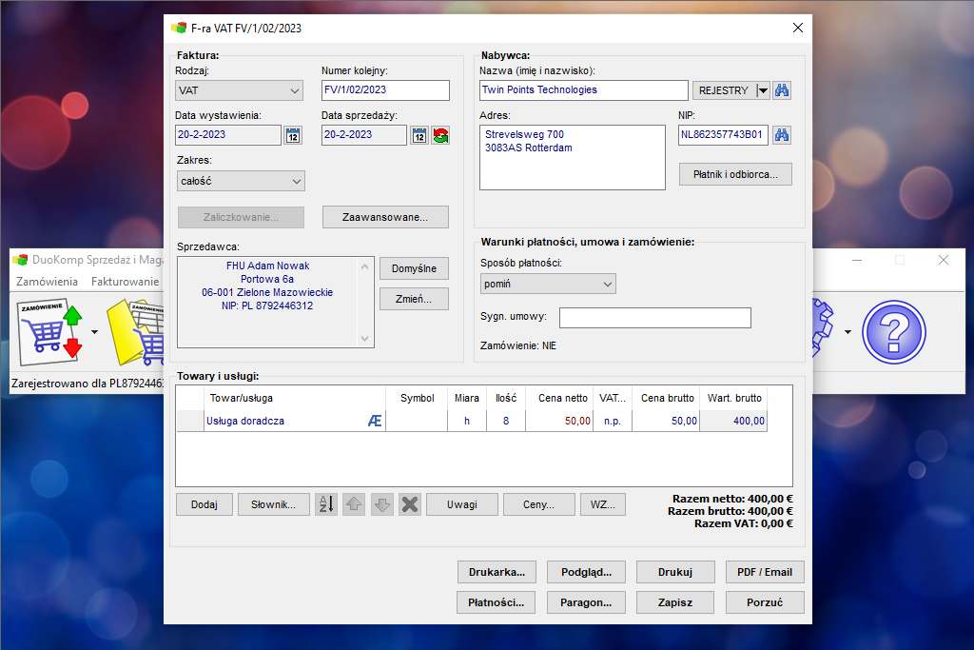Image resolution: width=974 pixels, height=650 pixels.
Task: Click REJESTRY button
Action: [724, 90]
